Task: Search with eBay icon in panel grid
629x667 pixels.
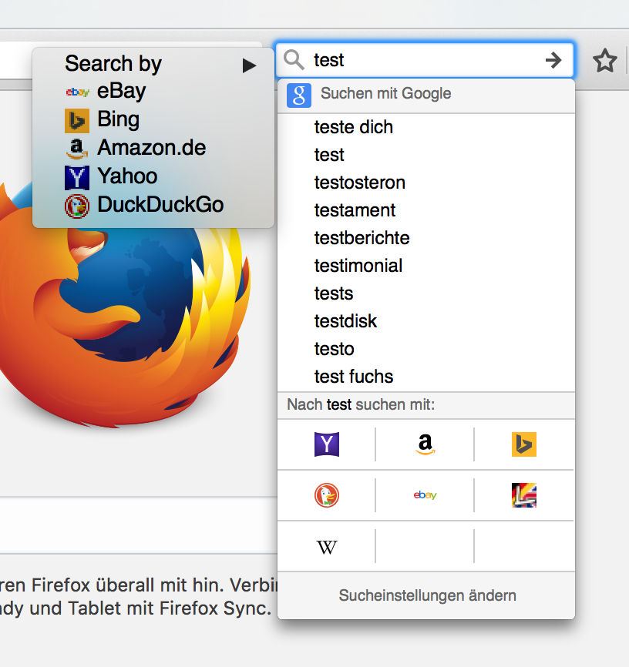Action: click(x=425, y=495)
